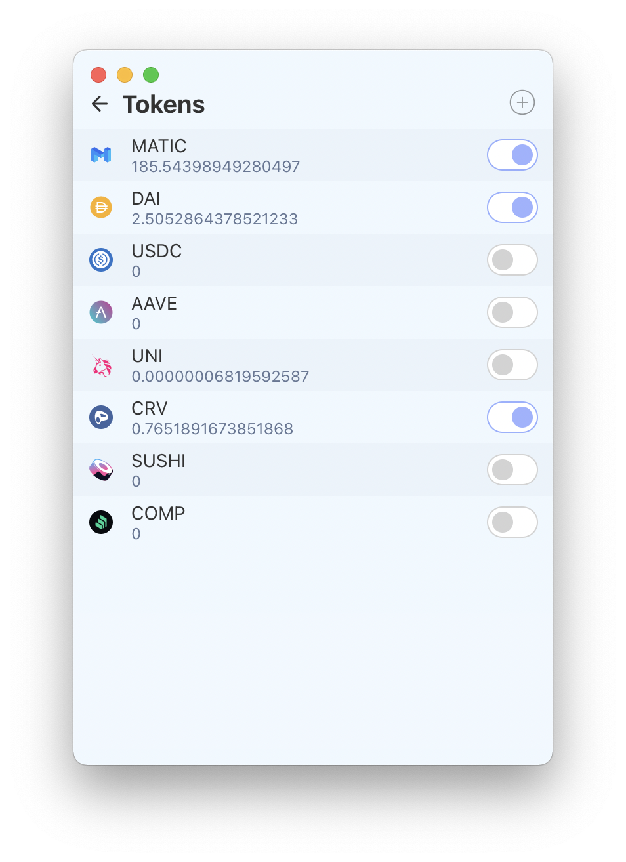Enable the COMP token toggle
Image resolution: width=626 pixels, height=862 pixels.
click(x=512, y=522)
